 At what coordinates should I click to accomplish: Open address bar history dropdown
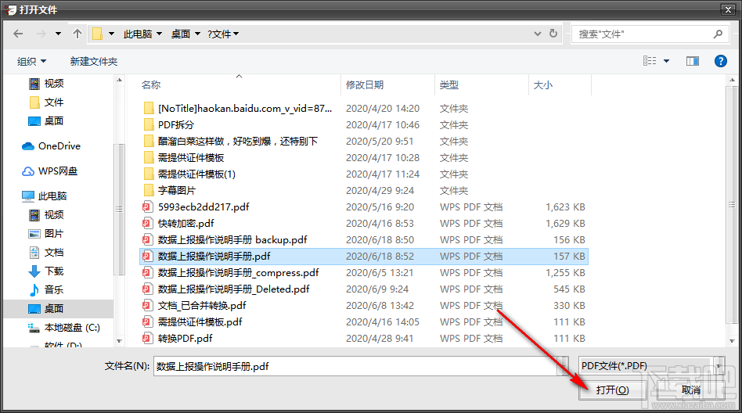537,34
